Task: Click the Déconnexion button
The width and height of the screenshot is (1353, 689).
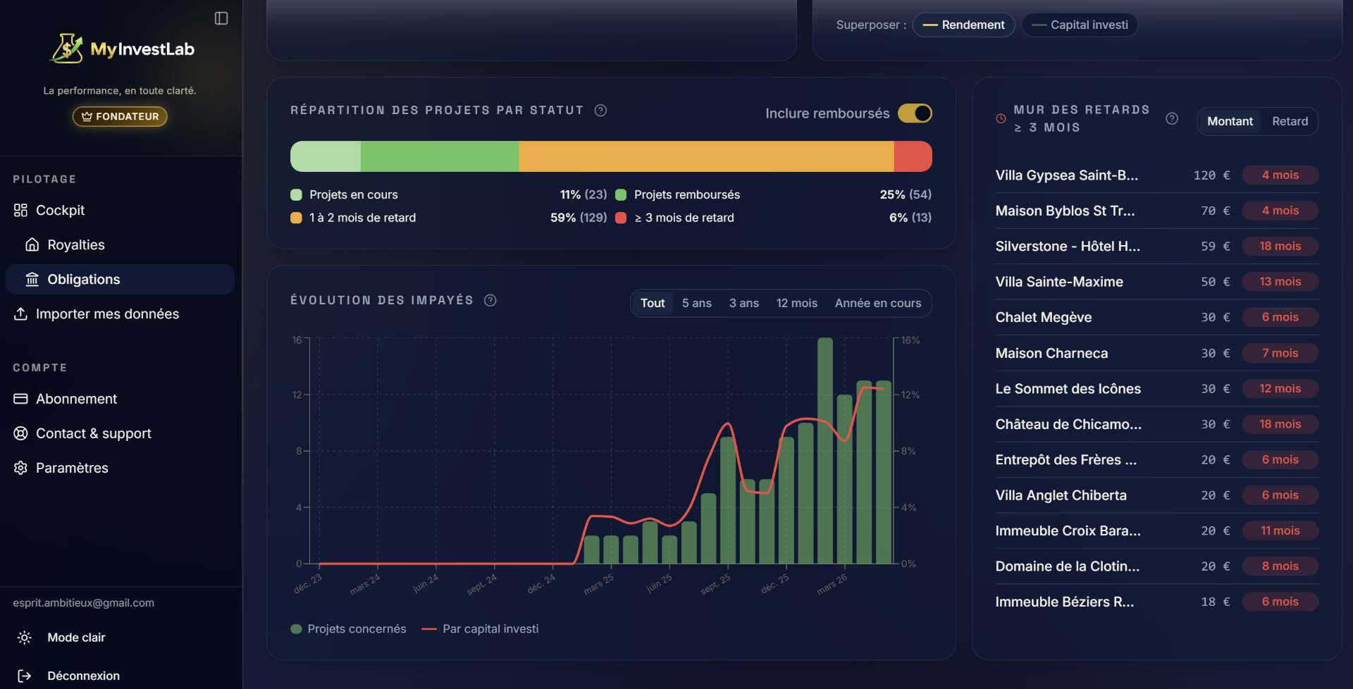Action: pyautogui.click(x=120, y=676)
